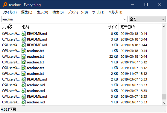Image resolution: width=167 pixels, height=113 pixels.
Task: Click the vertical scrollbar thumb
Action: [164, 97]
